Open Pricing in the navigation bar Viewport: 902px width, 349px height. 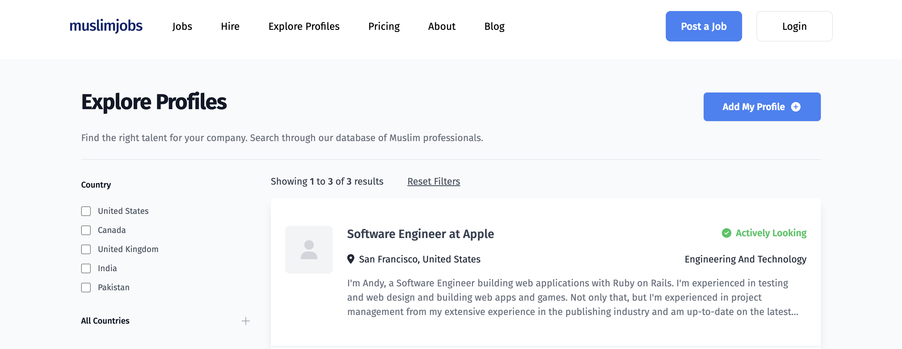[384, 26]
